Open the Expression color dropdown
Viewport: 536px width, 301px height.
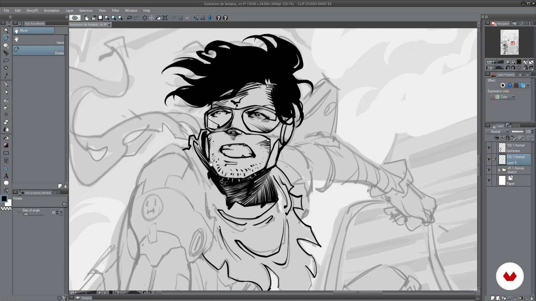[x=503, y=97]
